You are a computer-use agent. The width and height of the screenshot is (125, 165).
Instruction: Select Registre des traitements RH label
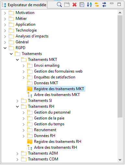[x=57, y=142]
